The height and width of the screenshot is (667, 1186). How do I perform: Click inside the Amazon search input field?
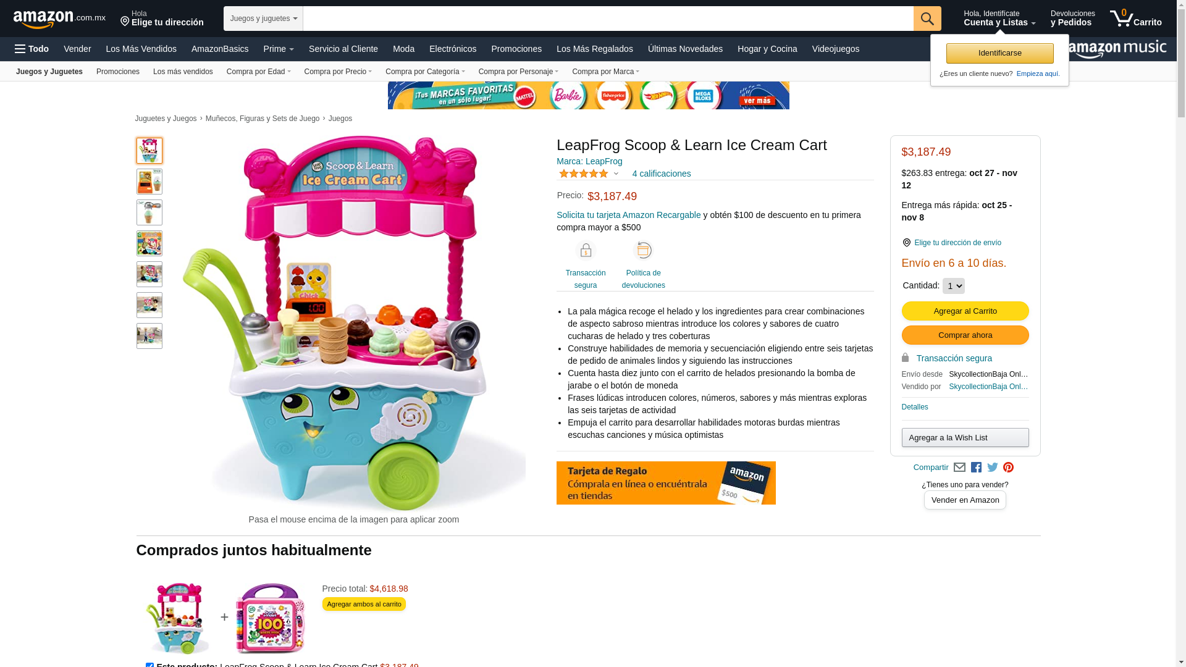pos(608,19)
